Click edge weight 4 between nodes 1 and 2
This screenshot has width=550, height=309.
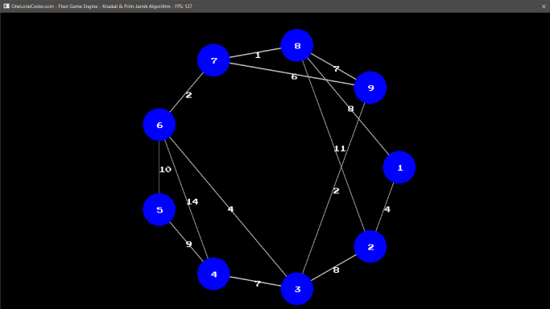coord(387,209)
